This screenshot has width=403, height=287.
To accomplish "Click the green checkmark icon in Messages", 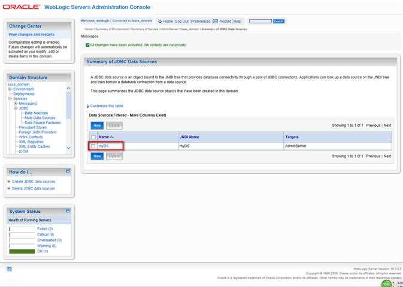I will [x=87, y=45].
